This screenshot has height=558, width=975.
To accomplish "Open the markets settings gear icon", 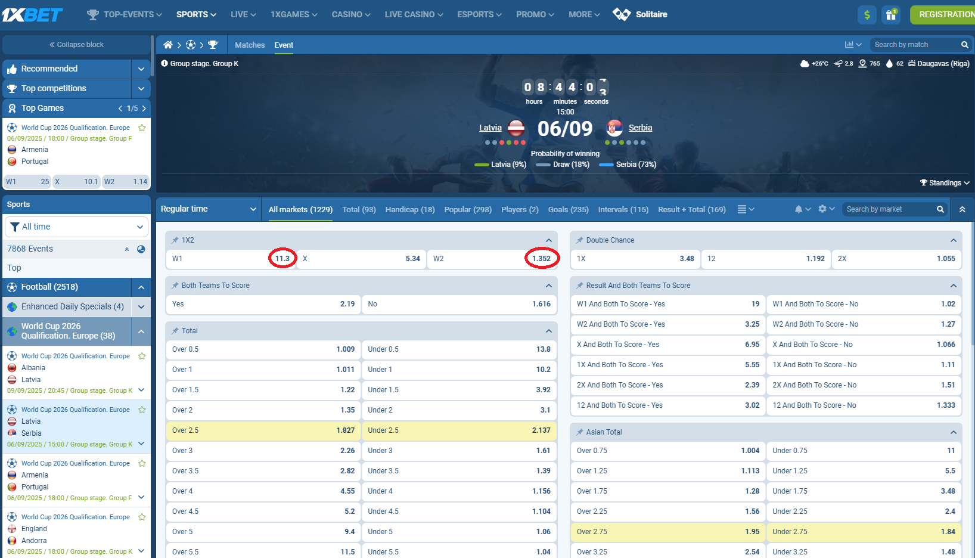I will [x=822, y=209].
